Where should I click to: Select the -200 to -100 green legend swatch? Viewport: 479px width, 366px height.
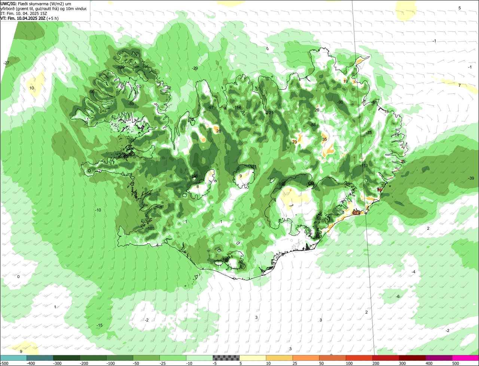93,358
